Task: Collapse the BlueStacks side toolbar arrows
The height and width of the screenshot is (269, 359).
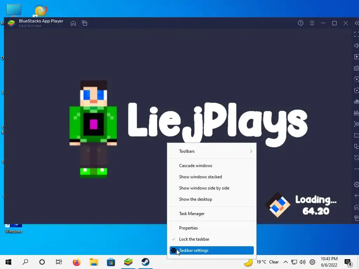Action: click(357, 23)
